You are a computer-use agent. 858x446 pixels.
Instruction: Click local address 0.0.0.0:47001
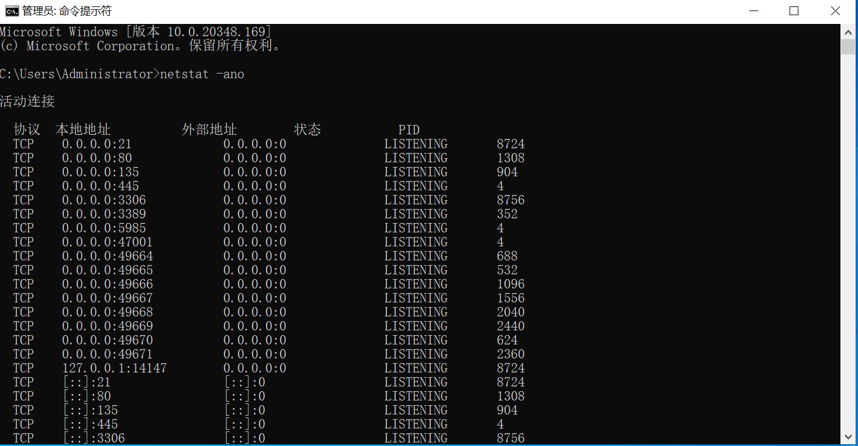[x=108, y=242]
